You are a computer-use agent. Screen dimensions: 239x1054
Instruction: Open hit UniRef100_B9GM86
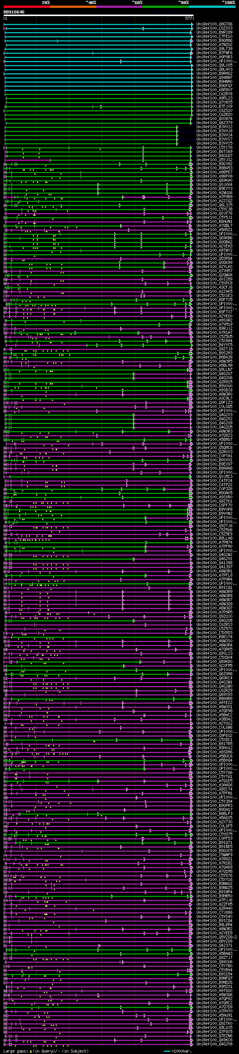point(214,40)
